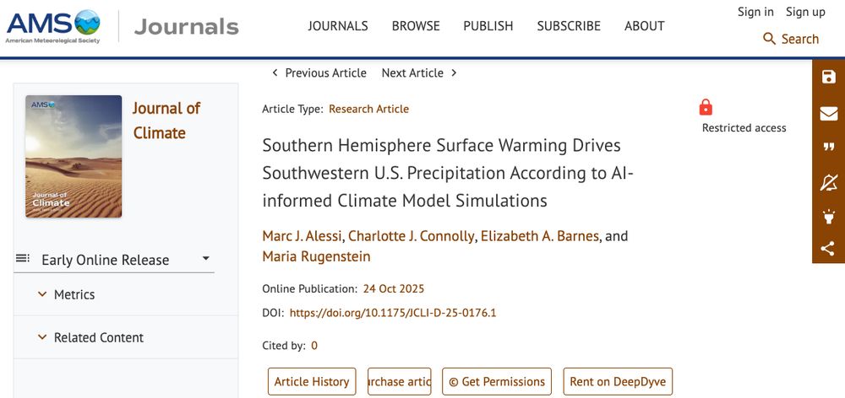Click the share icon in the sidebar
This screenshot has width=845, height=398.
coord(828,249)
